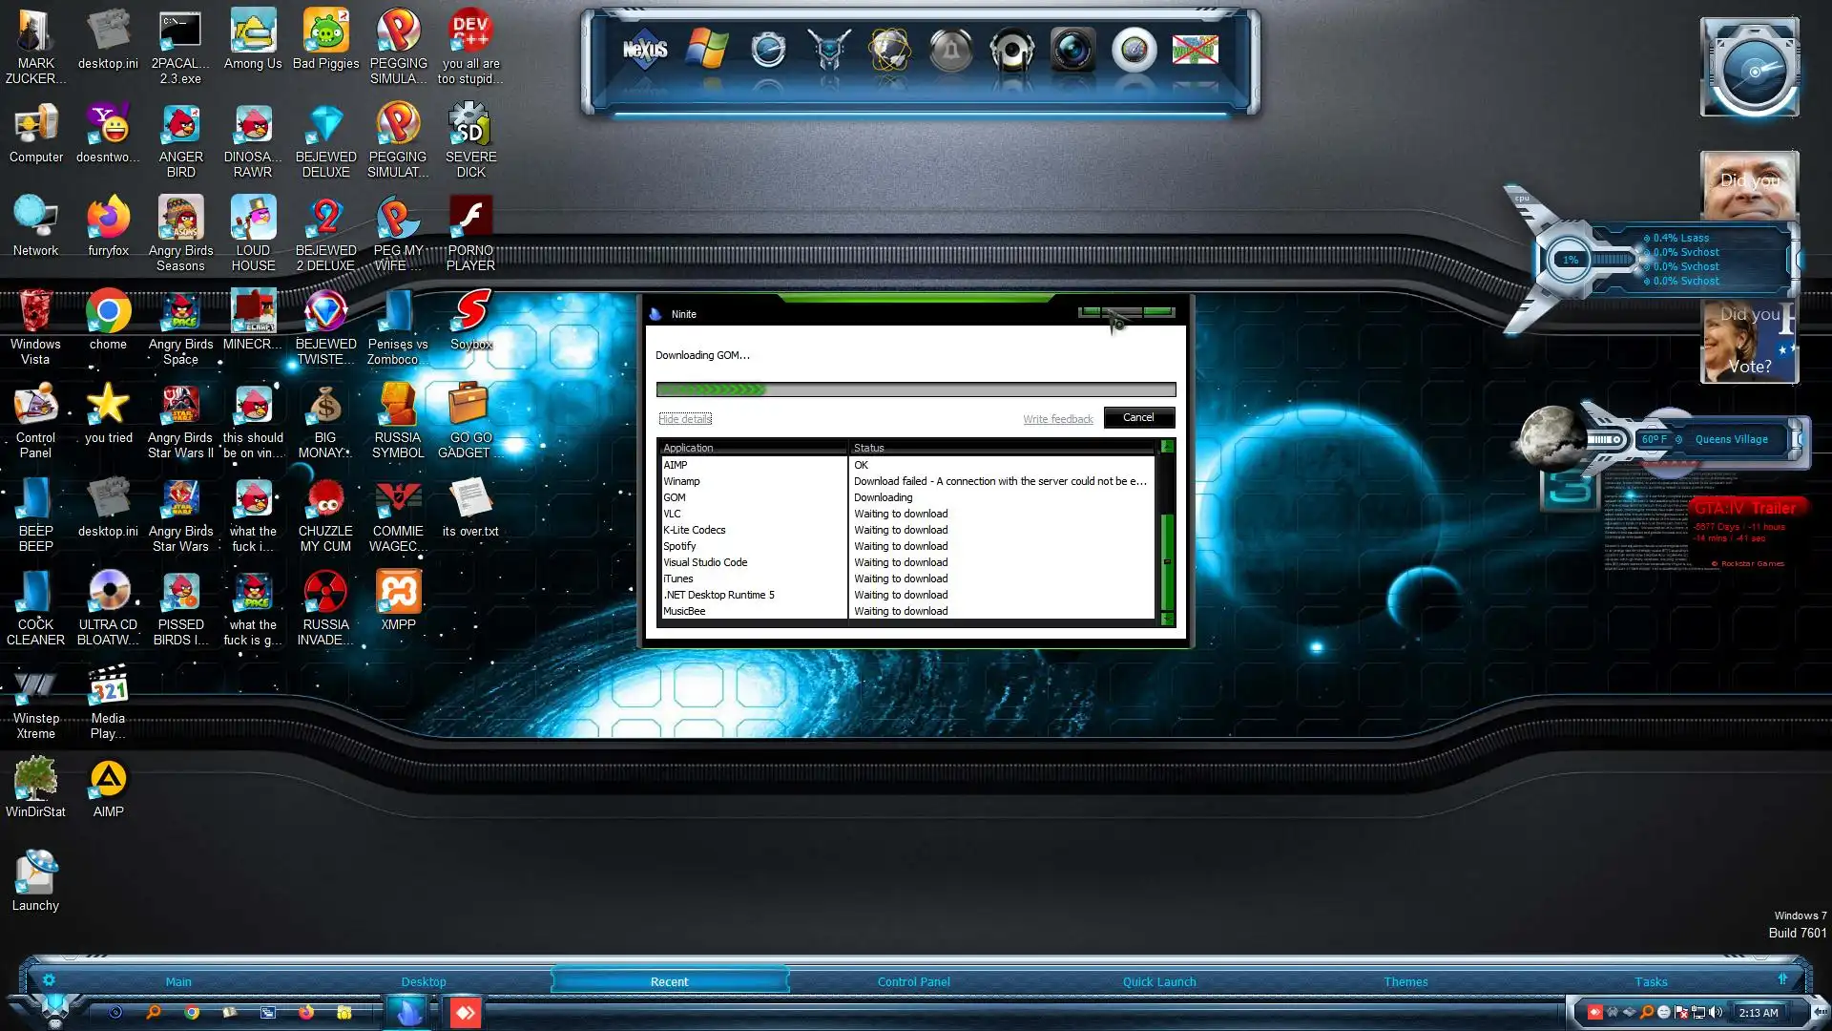Click the volume speaker tray icon
The height and width of the screenshot is (1031, 1832).
1716,1012
